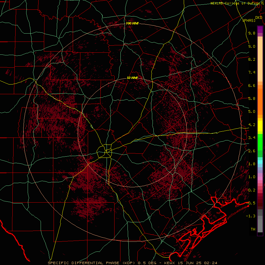Screen dimensions: 265x265
Task: Click the 50 NMI range ring label
Action: (132, 78)
